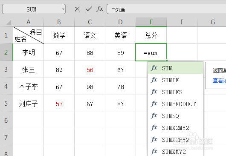Select column A header
Image resolution: width=226 pixels, height=156 pixels.
click(x=29, y=22)
